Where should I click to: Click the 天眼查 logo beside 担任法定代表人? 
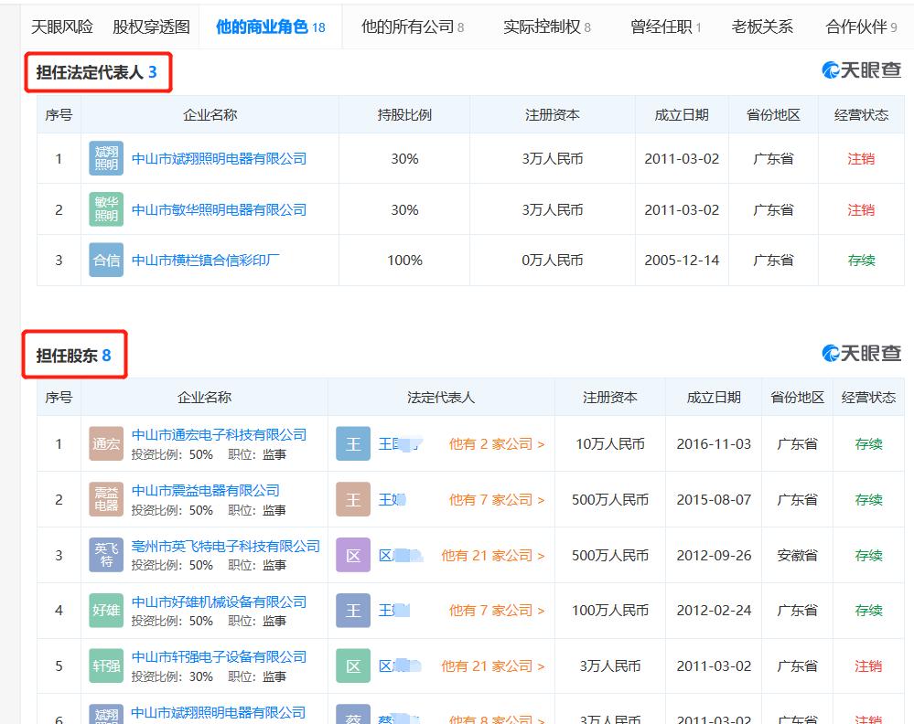pyautogui.click(x=864, y=68)
